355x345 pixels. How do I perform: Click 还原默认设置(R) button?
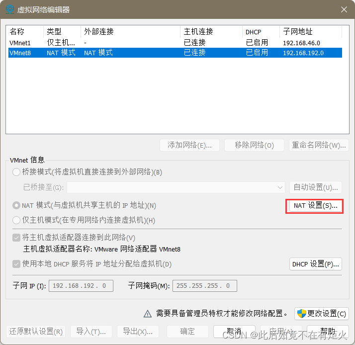[x=36, y=332]
